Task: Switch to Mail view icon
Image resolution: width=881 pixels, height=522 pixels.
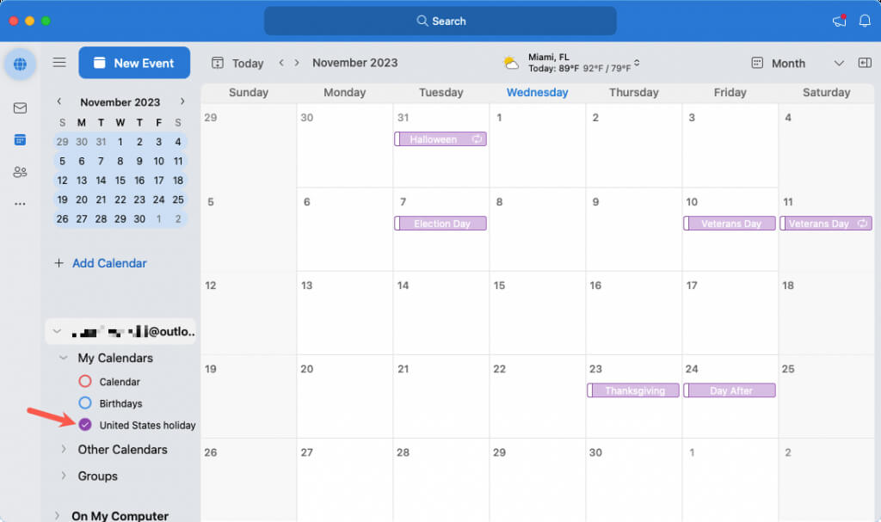Action: pyautogui.click(x=21, y=107)
